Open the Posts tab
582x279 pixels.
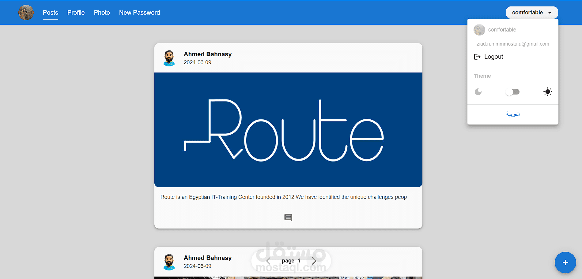pyautogui.click(x=51, y=13)
